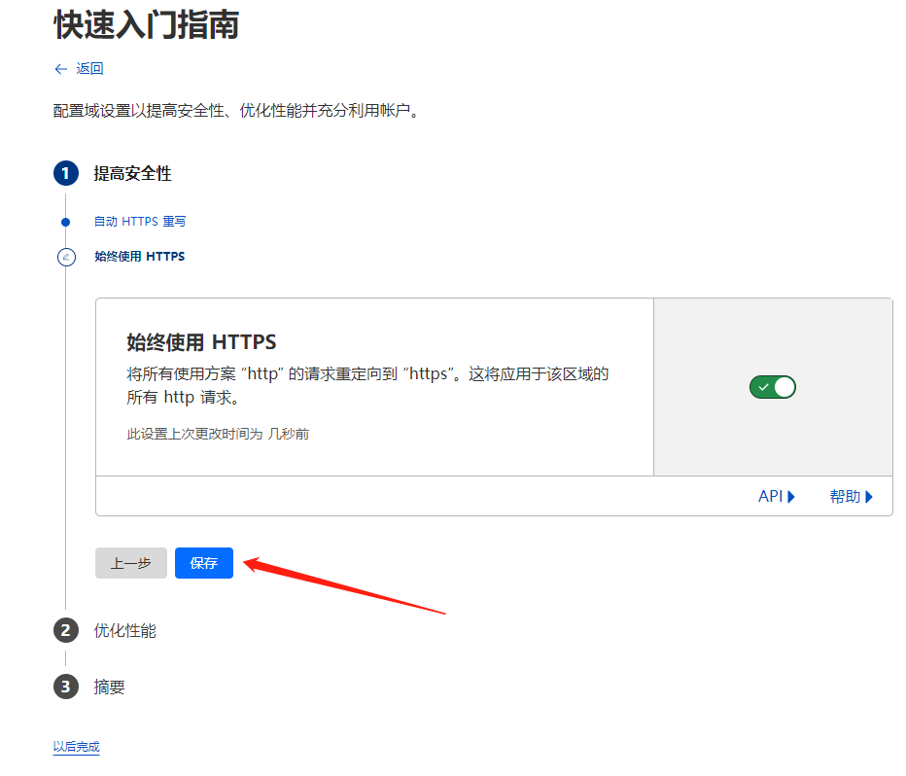The image size is (906, 776).
Task: Click the blue dot beside 自动 HTTPS 重写
Action: click(66, 222)
